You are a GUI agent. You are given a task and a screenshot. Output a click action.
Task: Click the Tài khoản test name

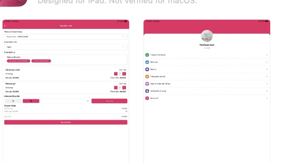pyautogui.click(x=207, y=45)
